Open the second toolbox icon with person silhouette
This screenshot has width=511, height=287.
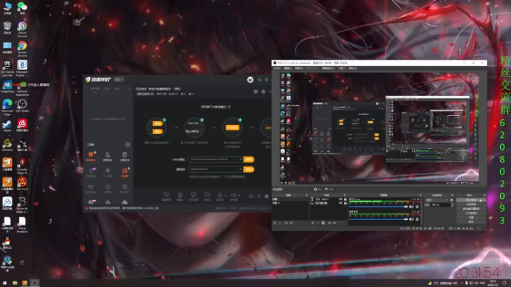click(x=107, y=155)
